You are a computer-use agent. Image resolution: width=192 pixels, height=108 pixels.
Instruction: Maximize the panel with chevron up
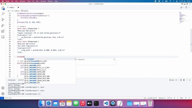[x=187, y=80]
